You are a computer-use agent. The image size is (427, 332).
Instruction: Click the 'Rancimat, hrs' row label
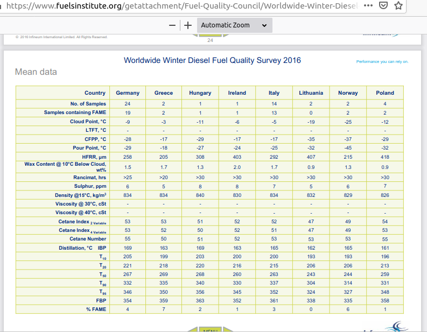point(89,178)
